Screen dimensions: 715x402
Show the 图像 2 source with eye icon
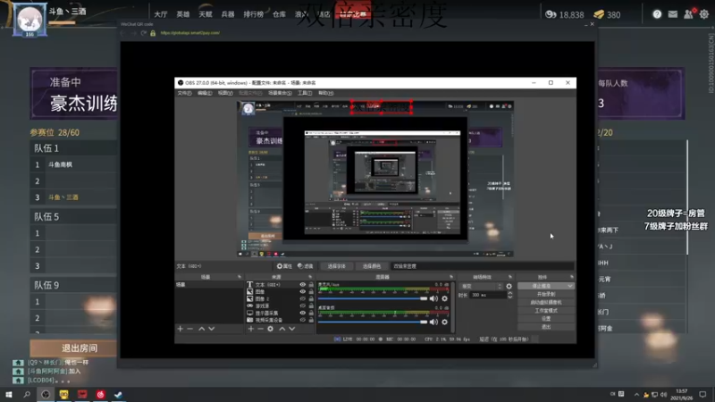pyautogui.click(x=302, y=299)
